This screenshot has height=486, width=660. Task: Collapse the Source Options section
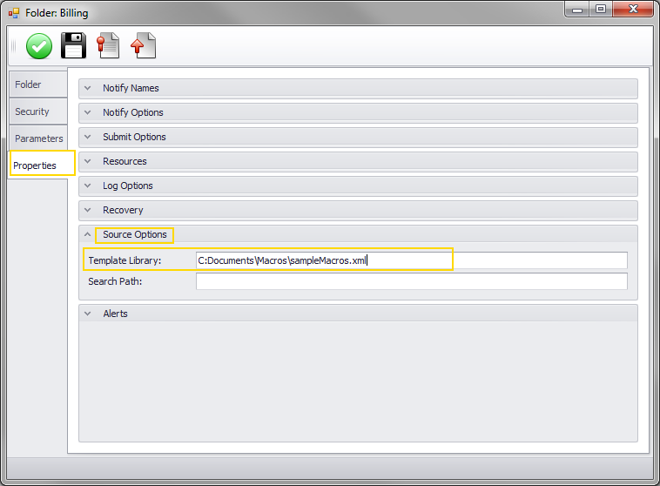(358, 234)
